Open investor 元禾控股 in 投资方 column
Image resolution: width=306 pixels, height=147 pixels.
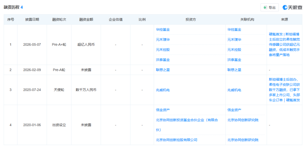(x=163, y=50)
